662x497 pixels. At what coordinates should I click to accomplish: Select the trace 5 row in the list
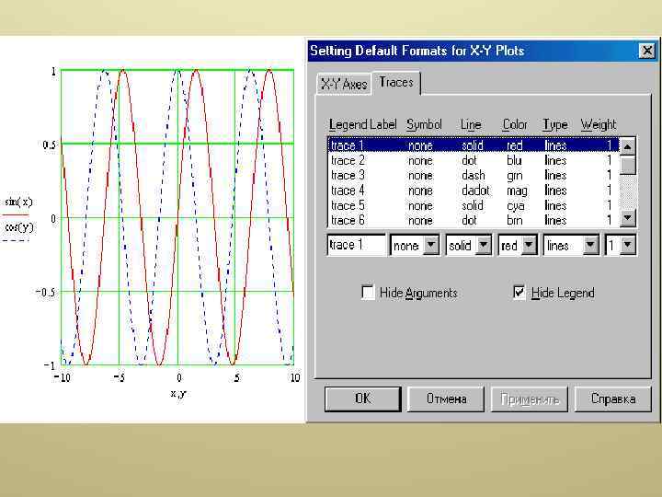(474, 206)
